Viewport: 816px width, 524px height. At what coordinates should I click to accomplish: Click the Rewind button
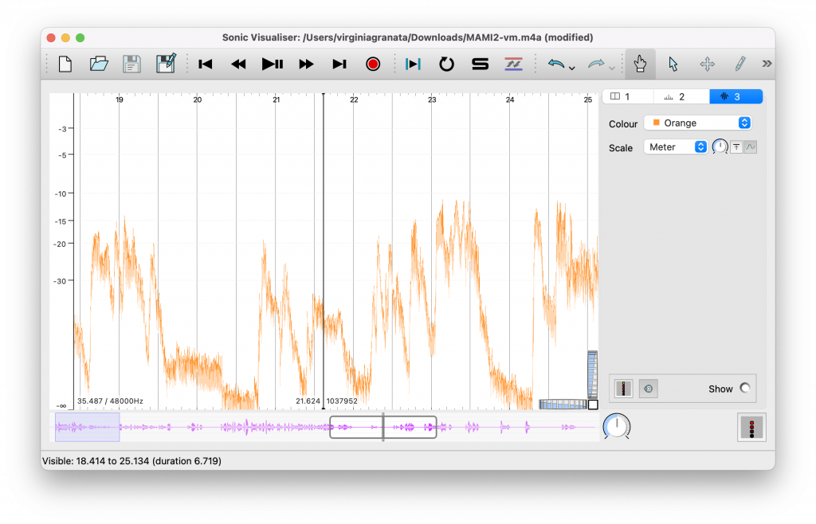(x=238, y=65)
